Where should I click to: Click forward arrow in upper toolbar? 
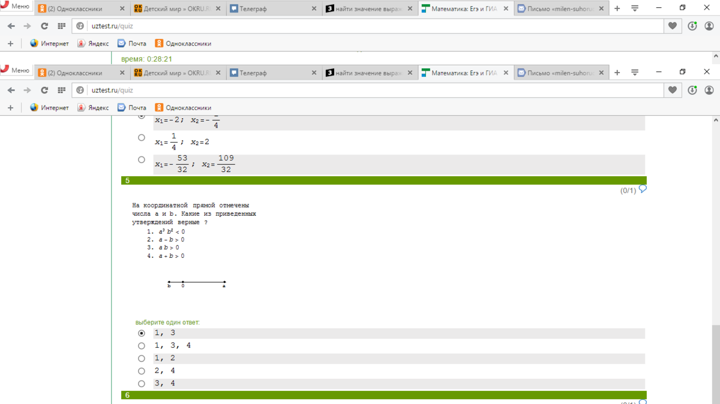tap(27, 26)
